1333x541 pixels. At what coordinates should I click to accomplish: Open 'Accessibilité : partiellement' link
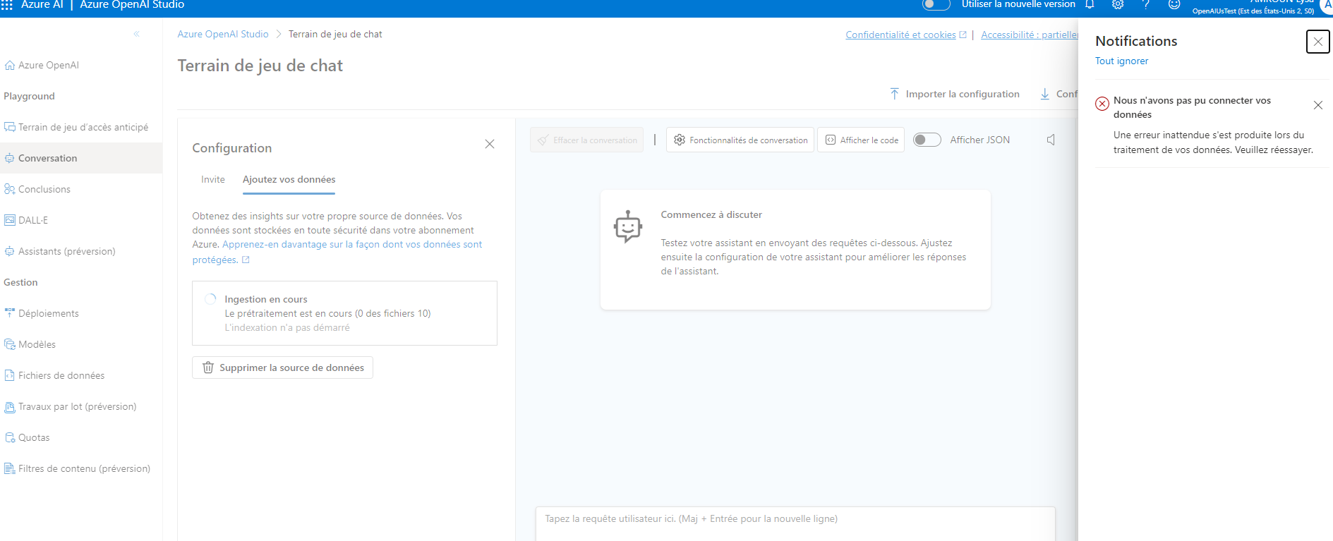click(x=1030, y=35)
